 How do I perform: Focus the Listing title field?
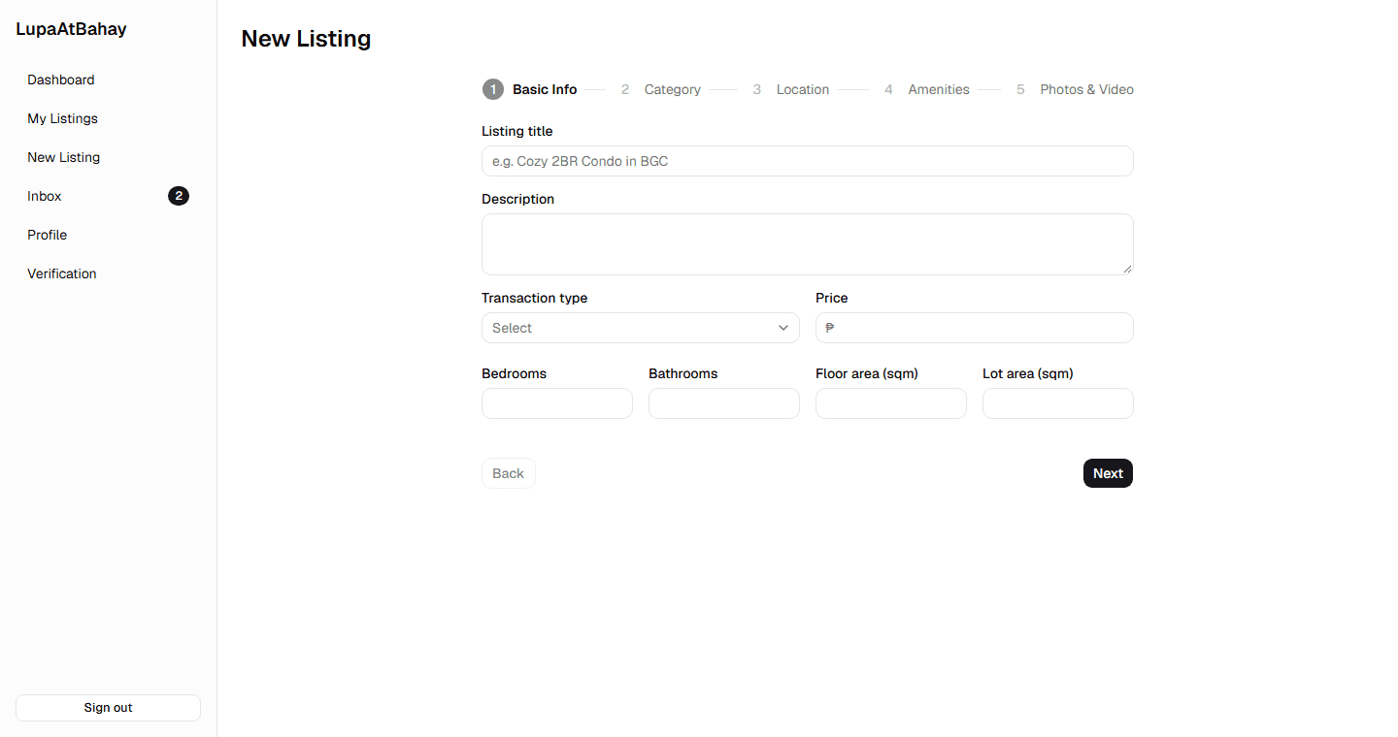pos(808,161)
